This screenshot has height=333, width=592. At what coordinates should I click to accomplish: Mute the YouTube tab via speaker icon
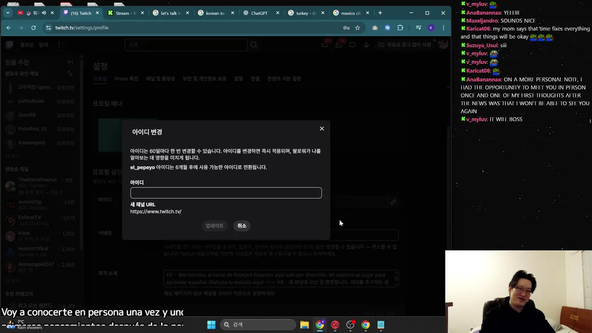coord(44,13)
